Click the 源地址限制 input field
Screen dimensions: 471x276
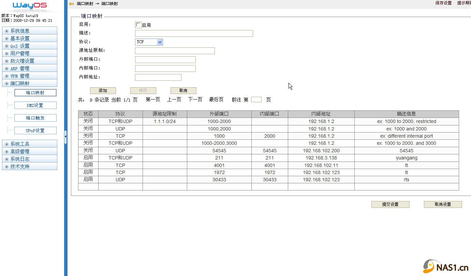(x=175, y=51)
